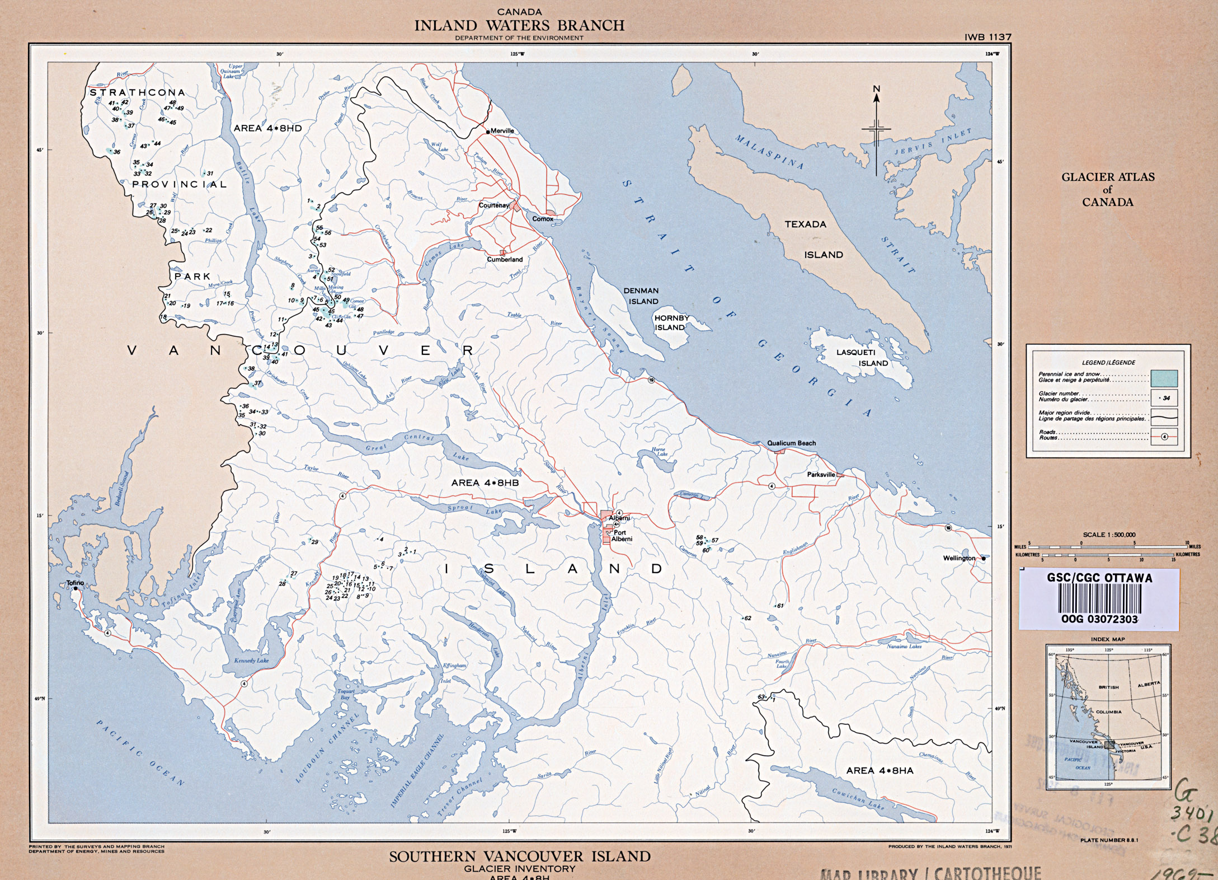Click the AREA 4*8HD label
The width and height of the screenshot is (1218, 880).
point(267,128)
